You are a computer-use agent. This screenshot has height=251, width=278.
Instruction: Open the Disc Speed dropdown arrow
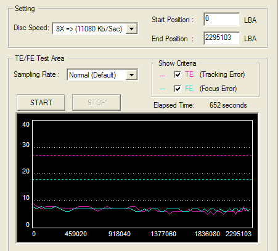pos(131,29)
